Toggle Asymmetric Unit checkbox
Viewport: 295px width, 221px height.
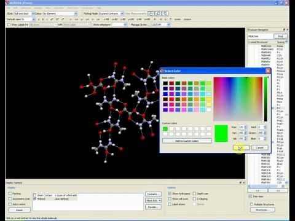(10, 199)
